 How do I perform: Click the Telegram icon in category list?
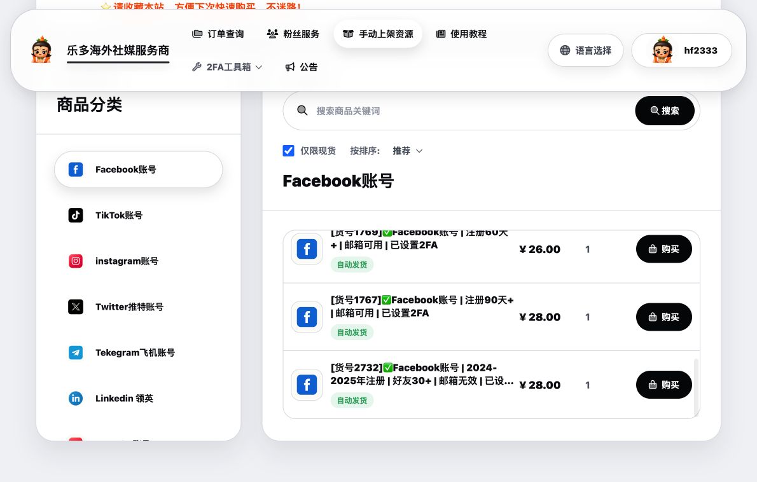tap(75, 353)
